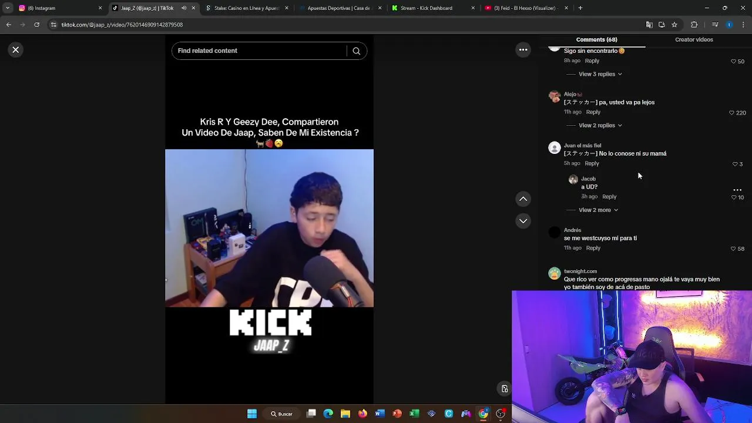Open more options for Jacob's reply
This screenshot has height=423, width=752.
point(737,190)
